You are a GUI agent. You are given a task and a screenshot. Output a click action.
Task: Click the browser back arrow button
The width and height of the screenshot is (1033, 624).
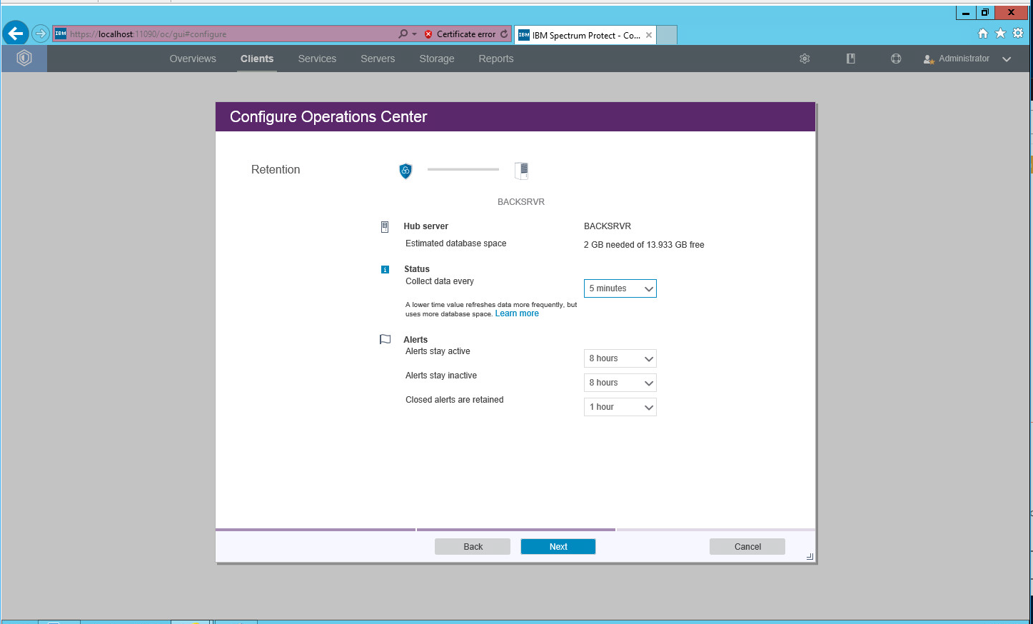click(x=15, y=34)
